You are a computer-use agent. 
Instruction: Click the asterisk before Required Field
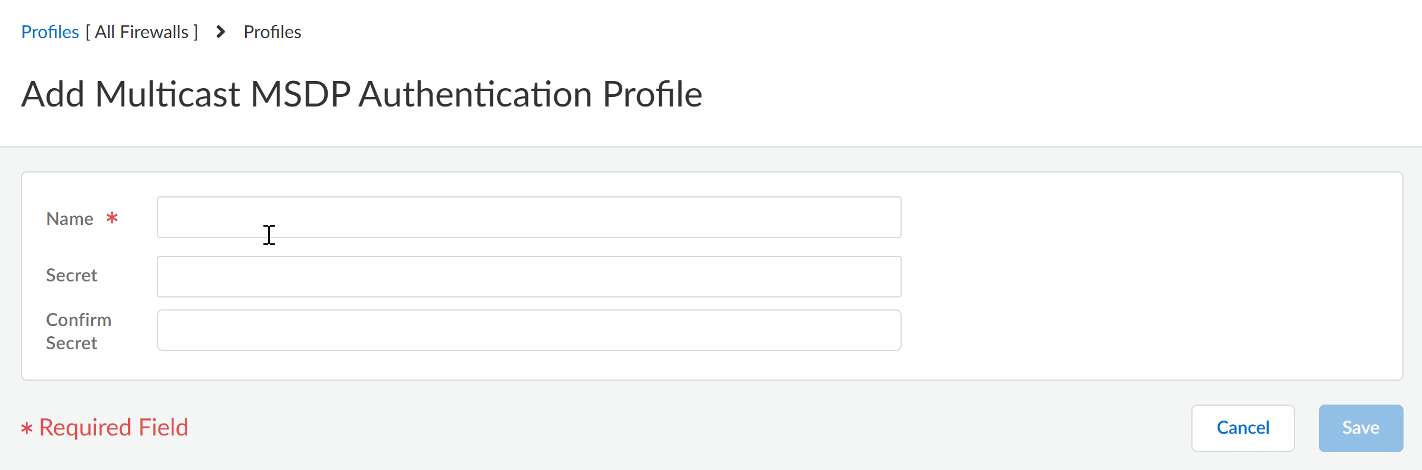[27, 428]
